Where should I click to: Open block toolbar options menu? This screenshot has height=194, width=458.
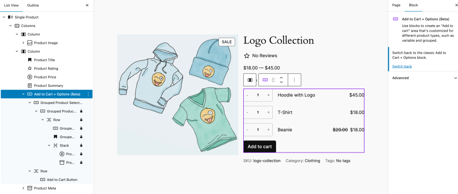[x=294, y=80]
